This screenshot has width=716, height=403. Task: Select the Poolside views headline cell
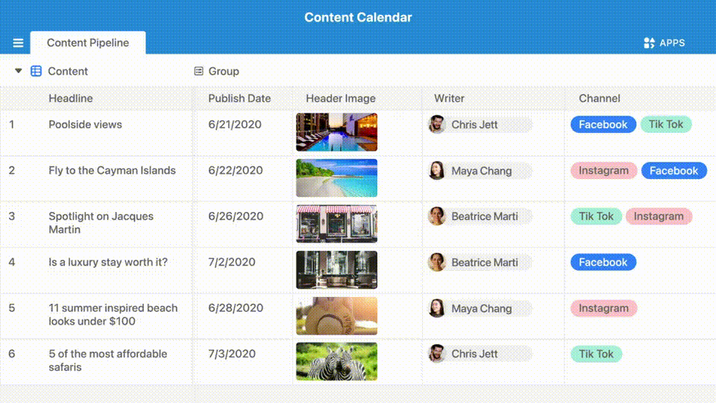pyautogui.click(x=85, y=125)
